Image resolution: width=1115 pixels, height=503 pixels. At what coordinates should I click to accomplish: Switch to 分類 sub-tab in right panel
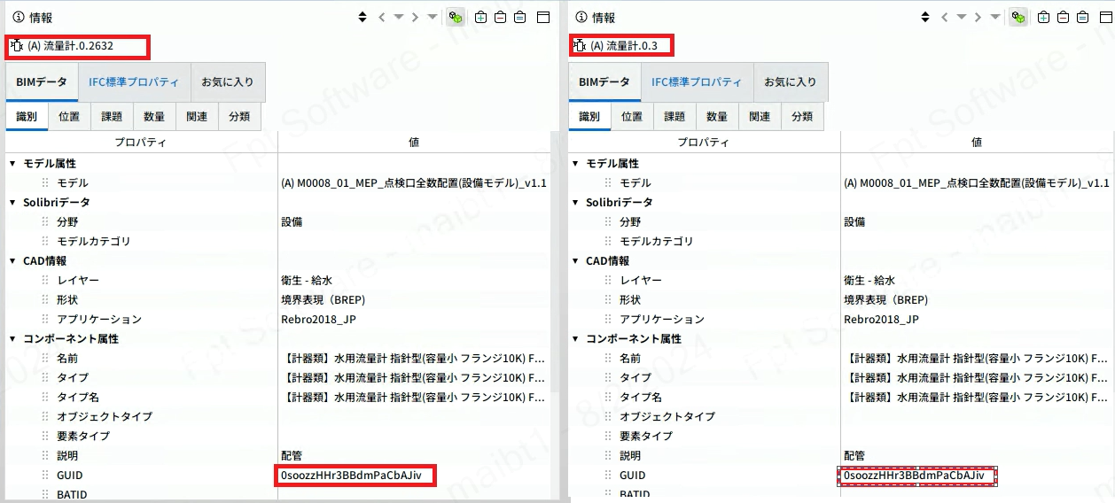(x=802, y=116)
